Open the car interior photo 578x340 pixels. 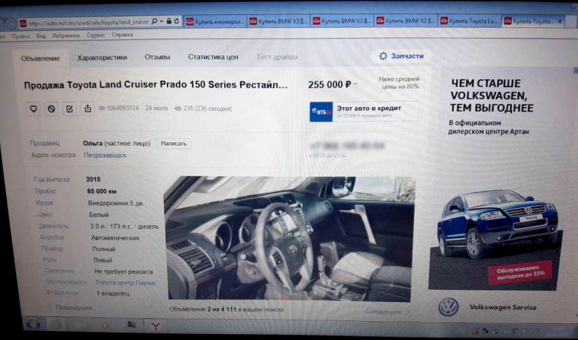290,238
